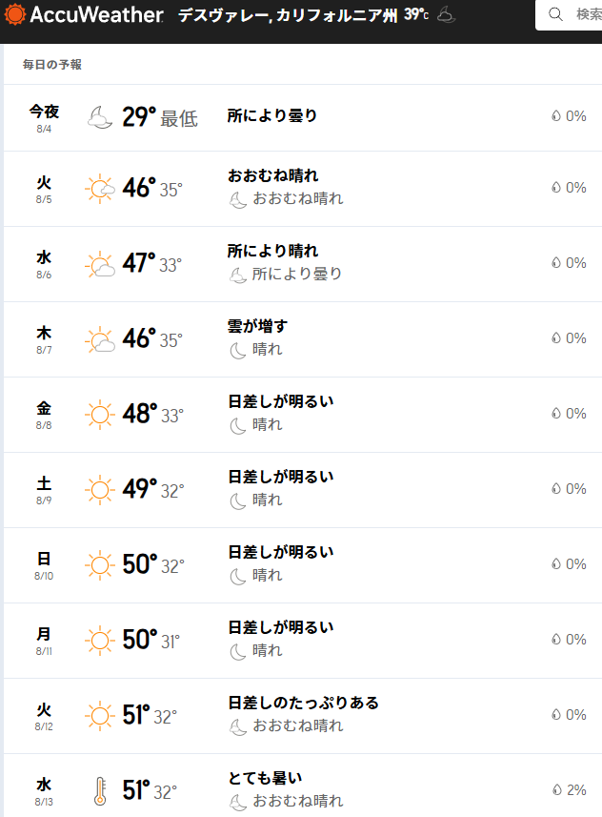
Task: Click the current weather icon beside 39°
Action: [446, 15]
